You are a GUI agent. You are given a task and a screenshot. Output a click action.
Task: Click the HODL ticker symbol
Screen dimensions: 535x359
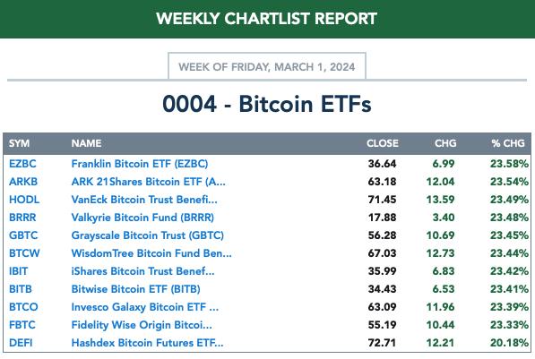coord(24,200)
